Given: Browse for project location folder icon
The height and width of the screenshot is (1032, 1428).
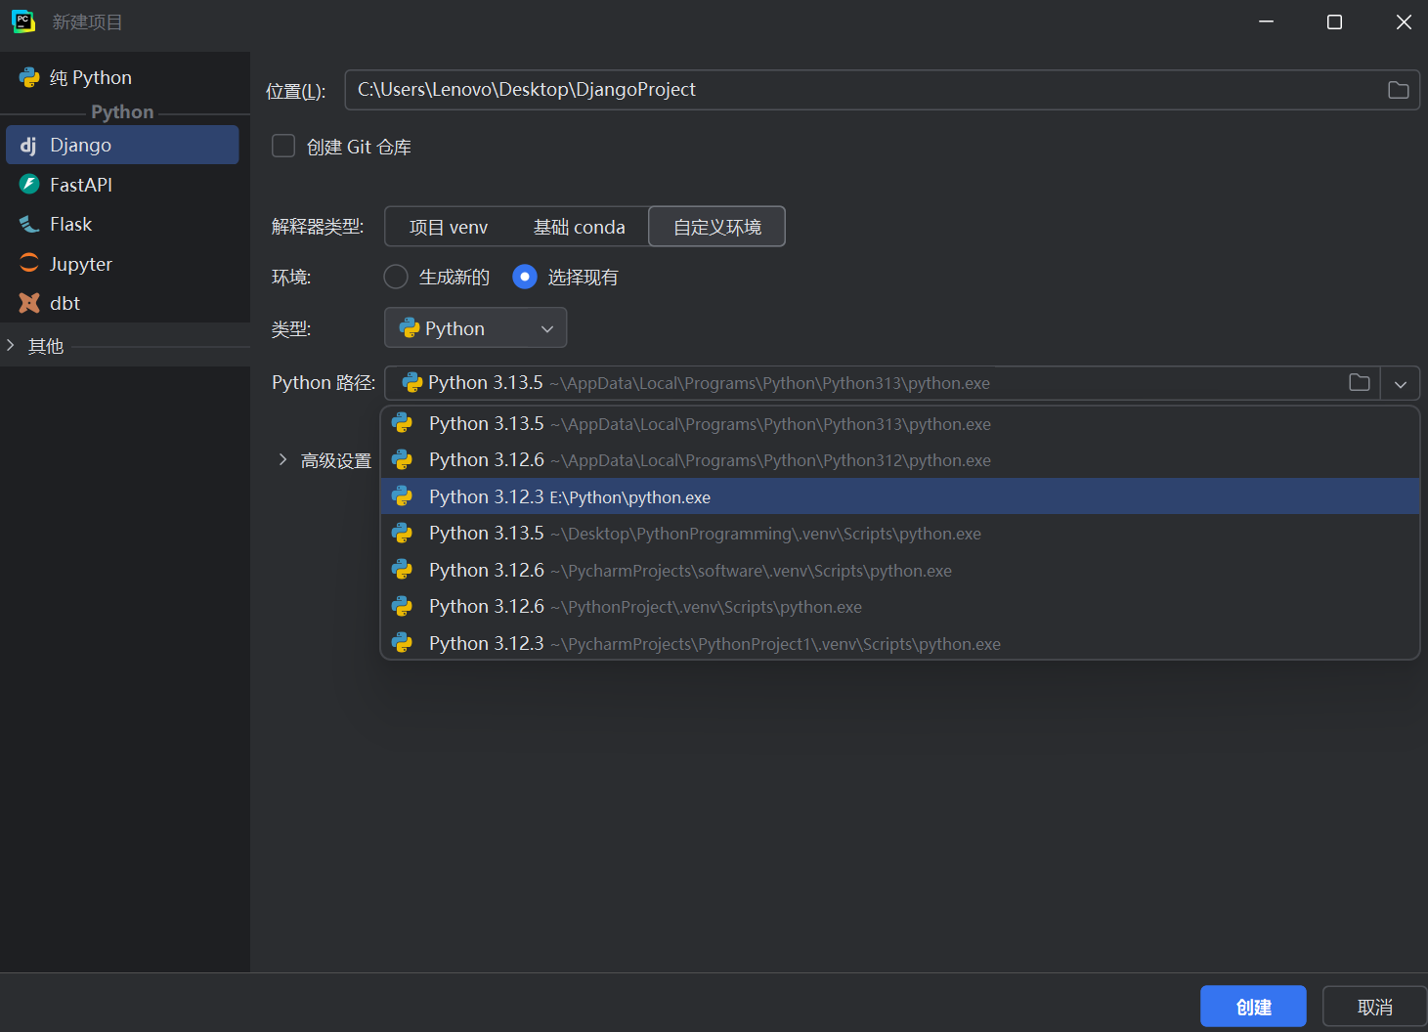Looking at the screenshot, I should [x=1399, y=90].
